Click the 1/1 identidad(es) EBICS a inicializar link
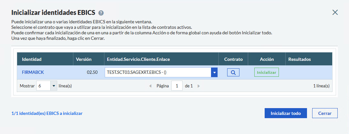The height and width of the screenshot is (134, 349). (x=47, y=114)
